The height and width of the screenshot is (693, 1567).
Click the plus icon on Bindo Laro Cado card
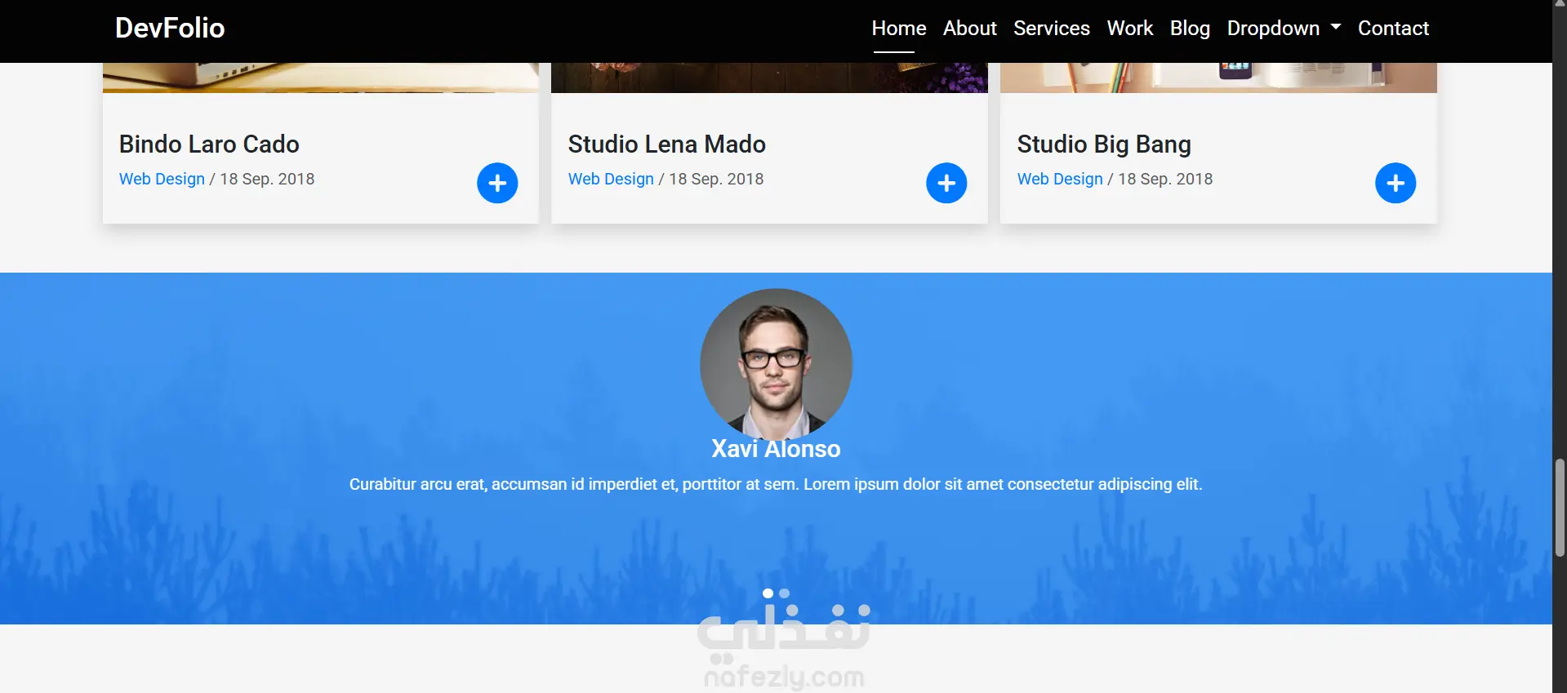(x=497, y=183)
